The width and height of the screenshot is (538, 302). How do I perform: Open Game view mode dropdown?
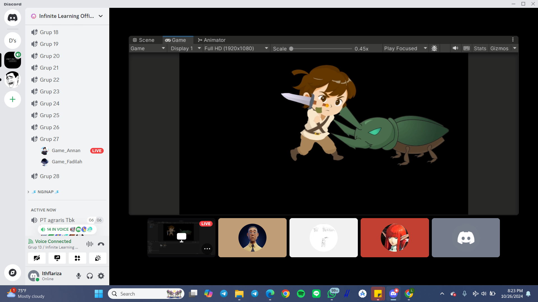click(148, 48)
